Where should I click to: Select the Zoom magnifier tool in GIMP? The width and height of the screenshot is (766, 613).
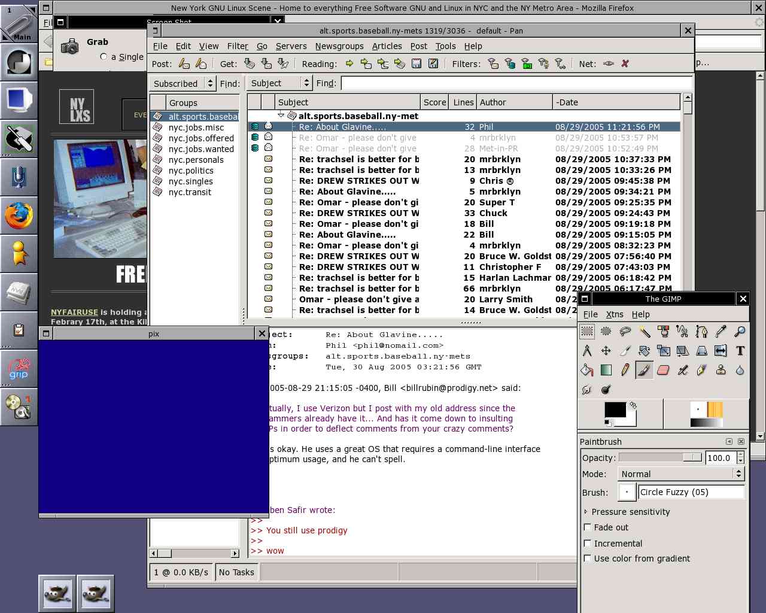(740, 331)
